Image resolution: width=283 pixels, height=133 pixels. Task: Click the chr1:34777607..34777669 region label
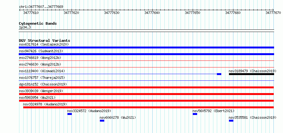(x=41, y=7)
